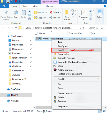Click Add to archive context entry
Image resolution: width=107 pixels, height=113 pixels.
(x=66, y=70)
